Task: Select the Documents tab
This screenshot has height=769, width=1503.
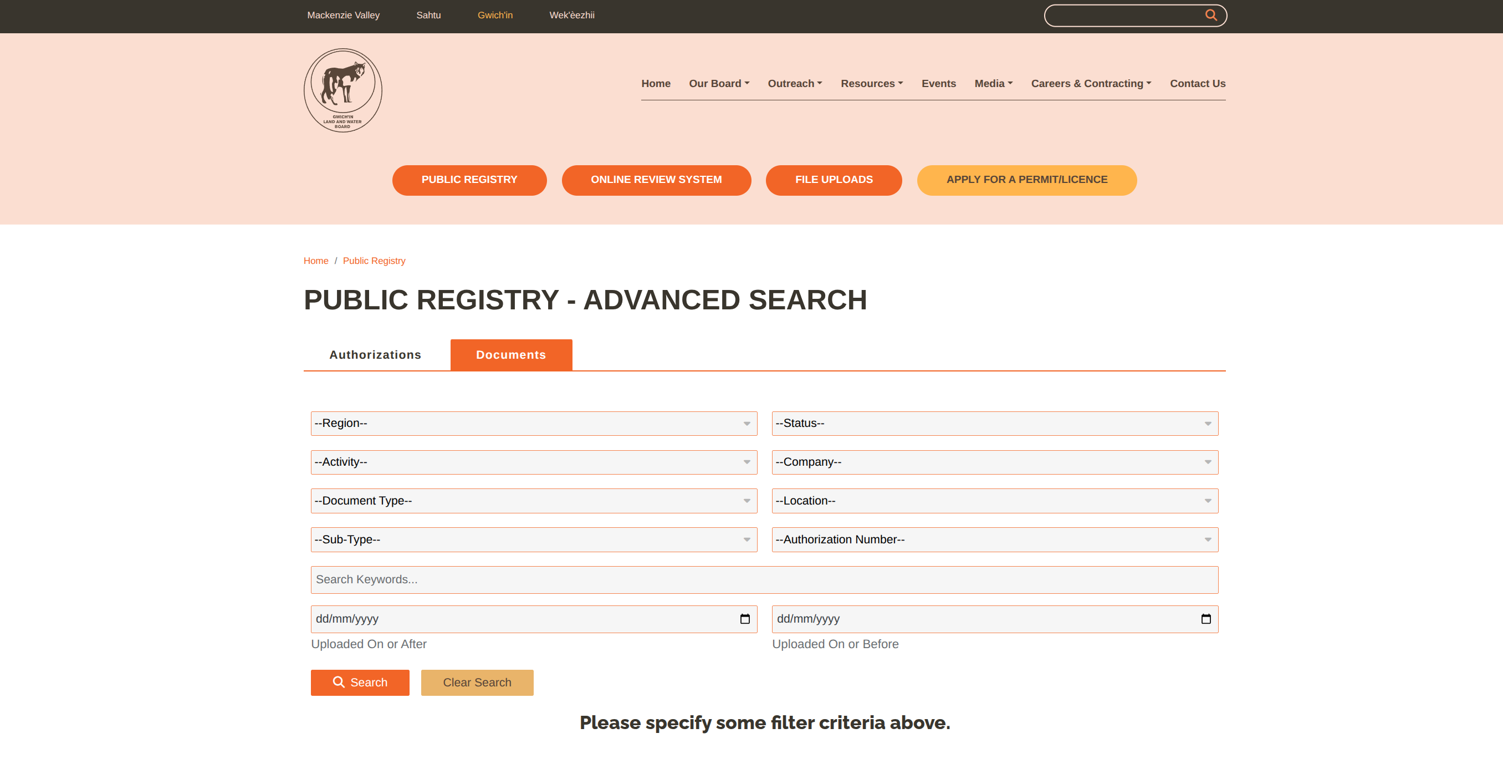Action: click(511, 355)
